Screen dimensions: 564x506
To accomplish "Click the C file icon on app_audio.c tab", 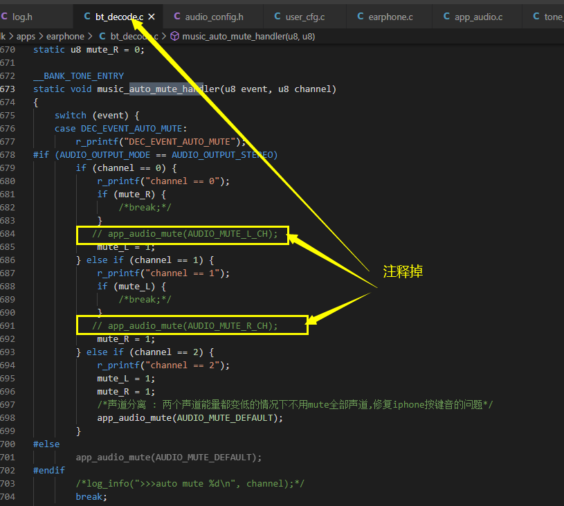I will point(446,16).
